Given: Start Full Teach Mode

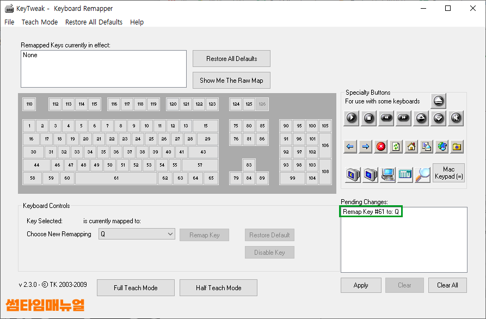Looking at the screenshot, I should (x=136, y=287).
